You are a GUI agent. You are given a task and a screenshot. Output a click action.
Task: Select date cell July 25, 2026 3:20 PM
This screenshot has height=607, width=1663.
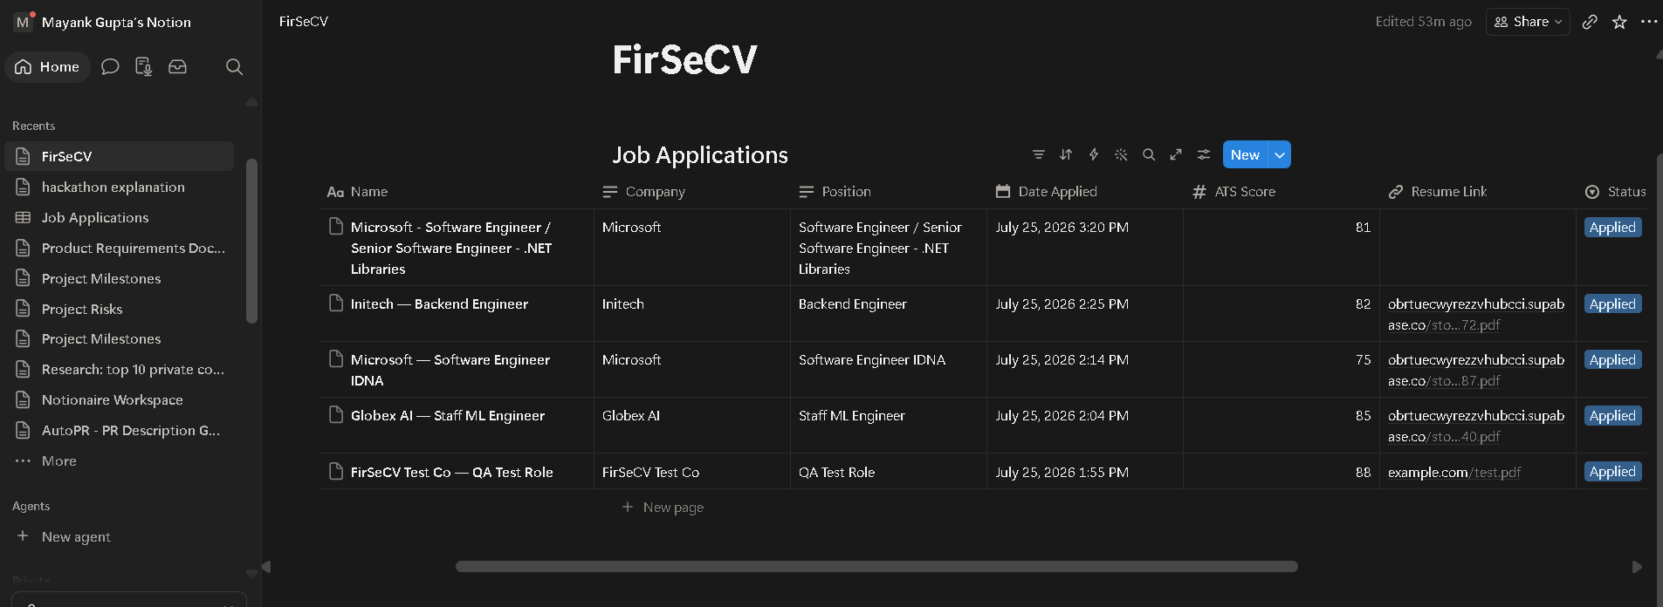[1084, 248]
